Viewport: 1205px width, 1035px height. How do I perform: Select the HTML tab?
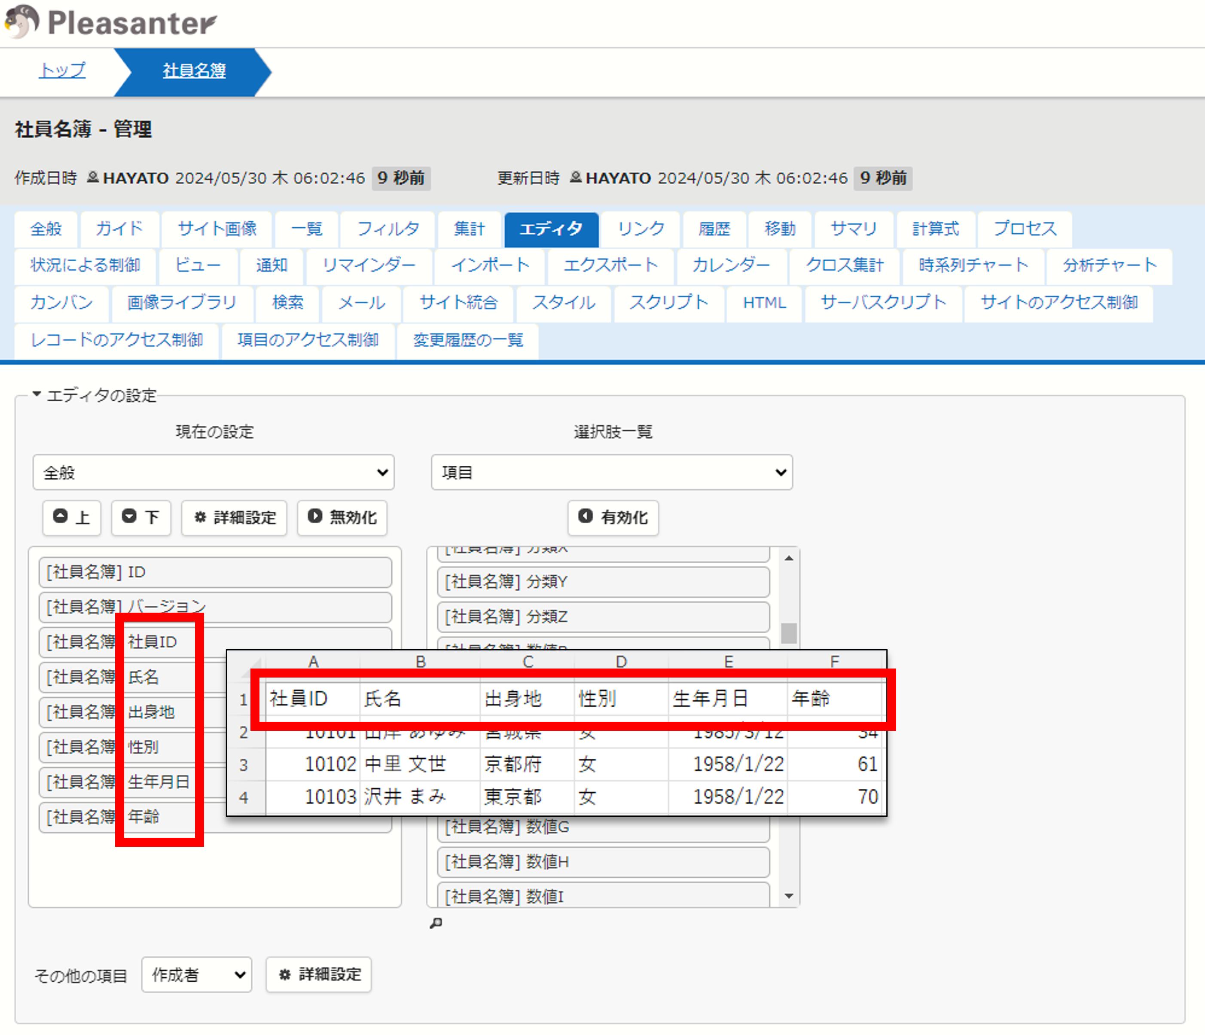[x=764, y=303]
